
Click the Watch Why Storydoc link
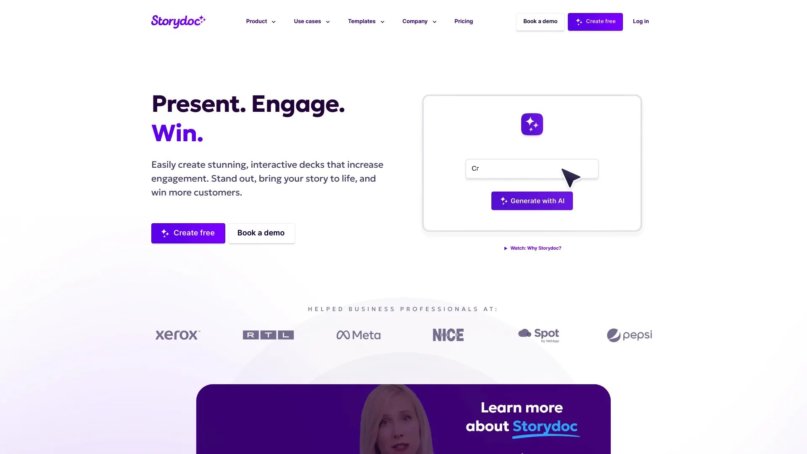tap(532, 248)
